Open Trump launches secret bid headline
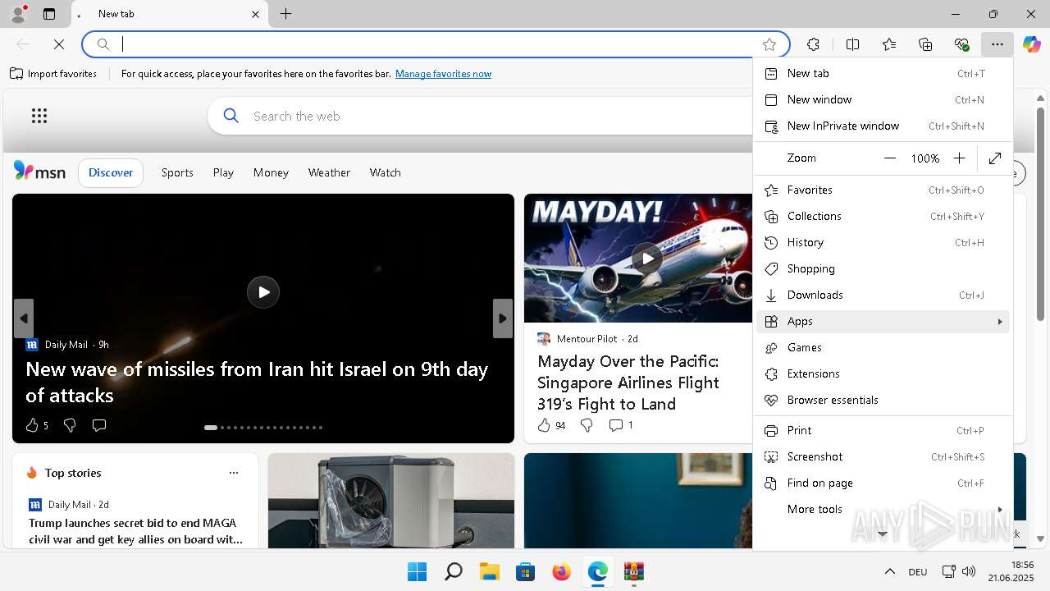Screen dimensions: 1050x591 [135, 531]
